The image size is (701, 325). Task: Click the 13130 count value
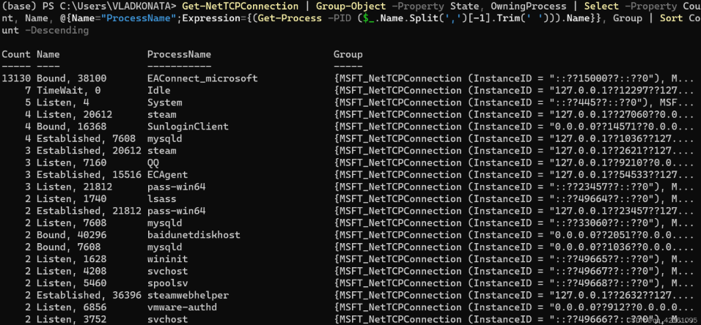[16, 78]
